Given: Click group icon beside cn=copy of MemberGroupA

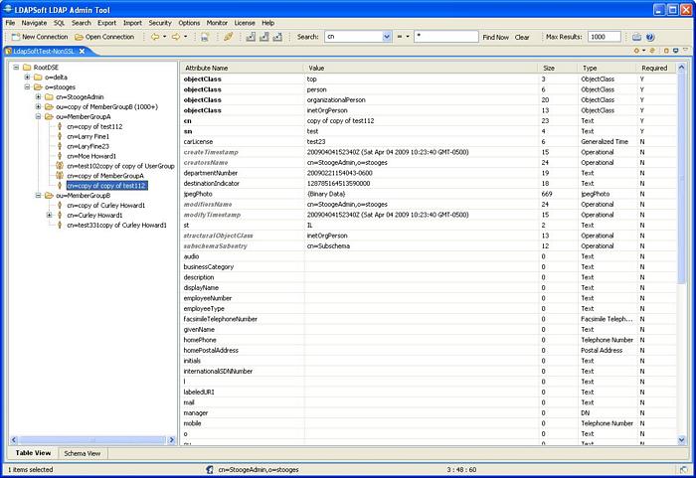Looking at the screenshot, I should (x=60, y=176).
